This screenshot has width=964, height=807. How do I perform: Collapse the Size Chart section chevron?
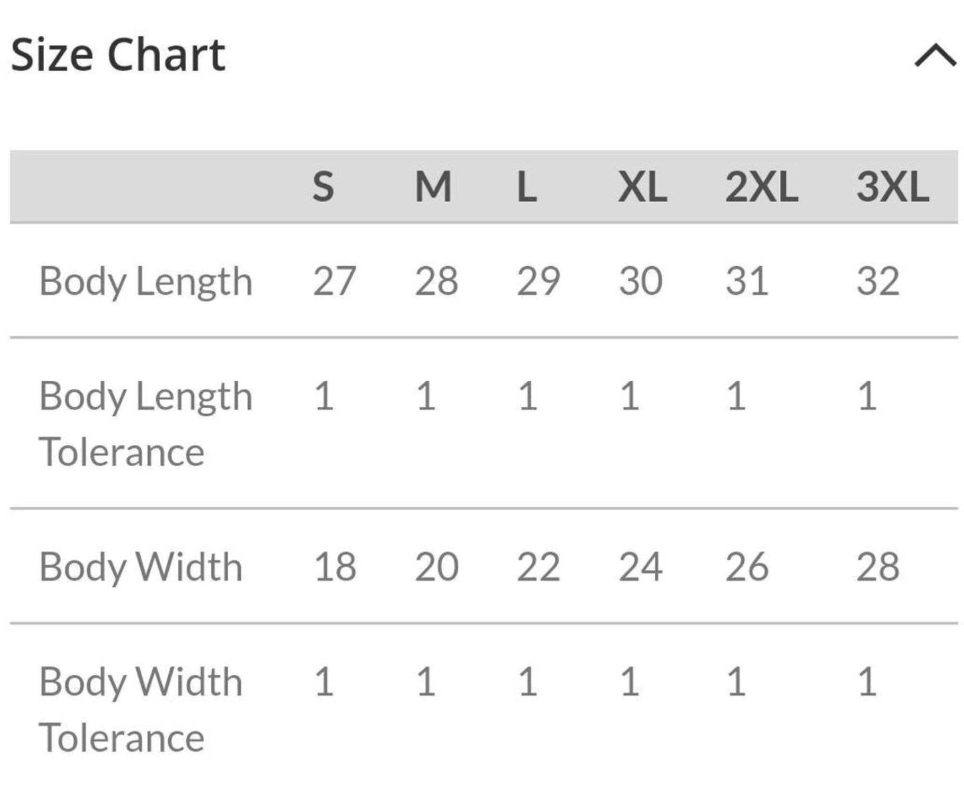point(935,56)
